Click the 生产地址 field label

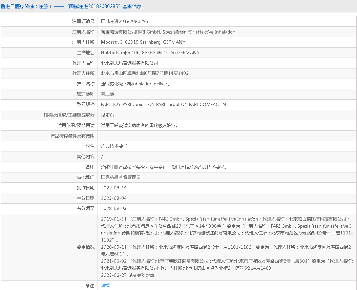86,53
